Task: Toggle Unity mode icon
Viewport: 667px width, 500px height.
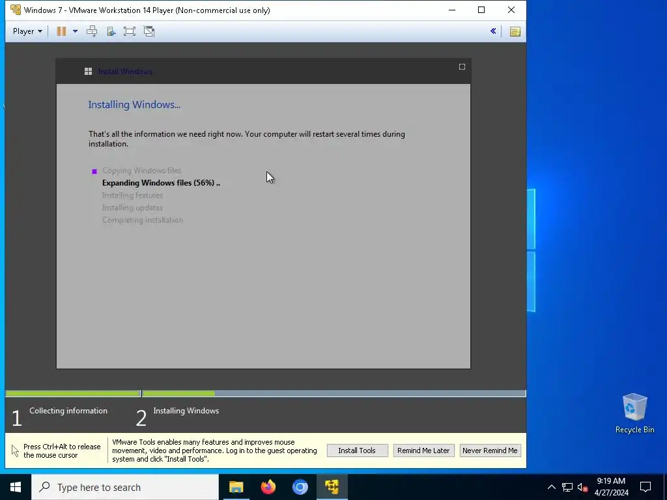Action: (x=149, y=31)
